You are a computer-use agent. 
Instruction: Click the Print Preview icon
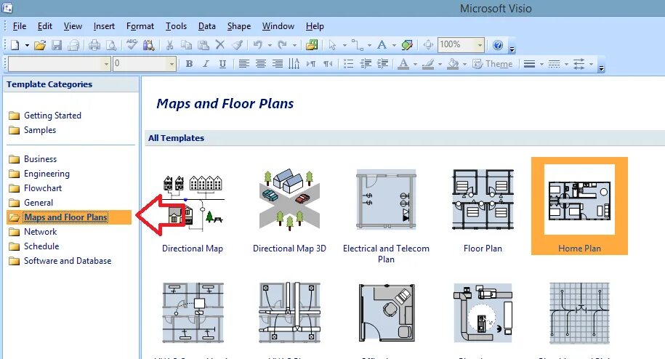[x=110, y=45]
